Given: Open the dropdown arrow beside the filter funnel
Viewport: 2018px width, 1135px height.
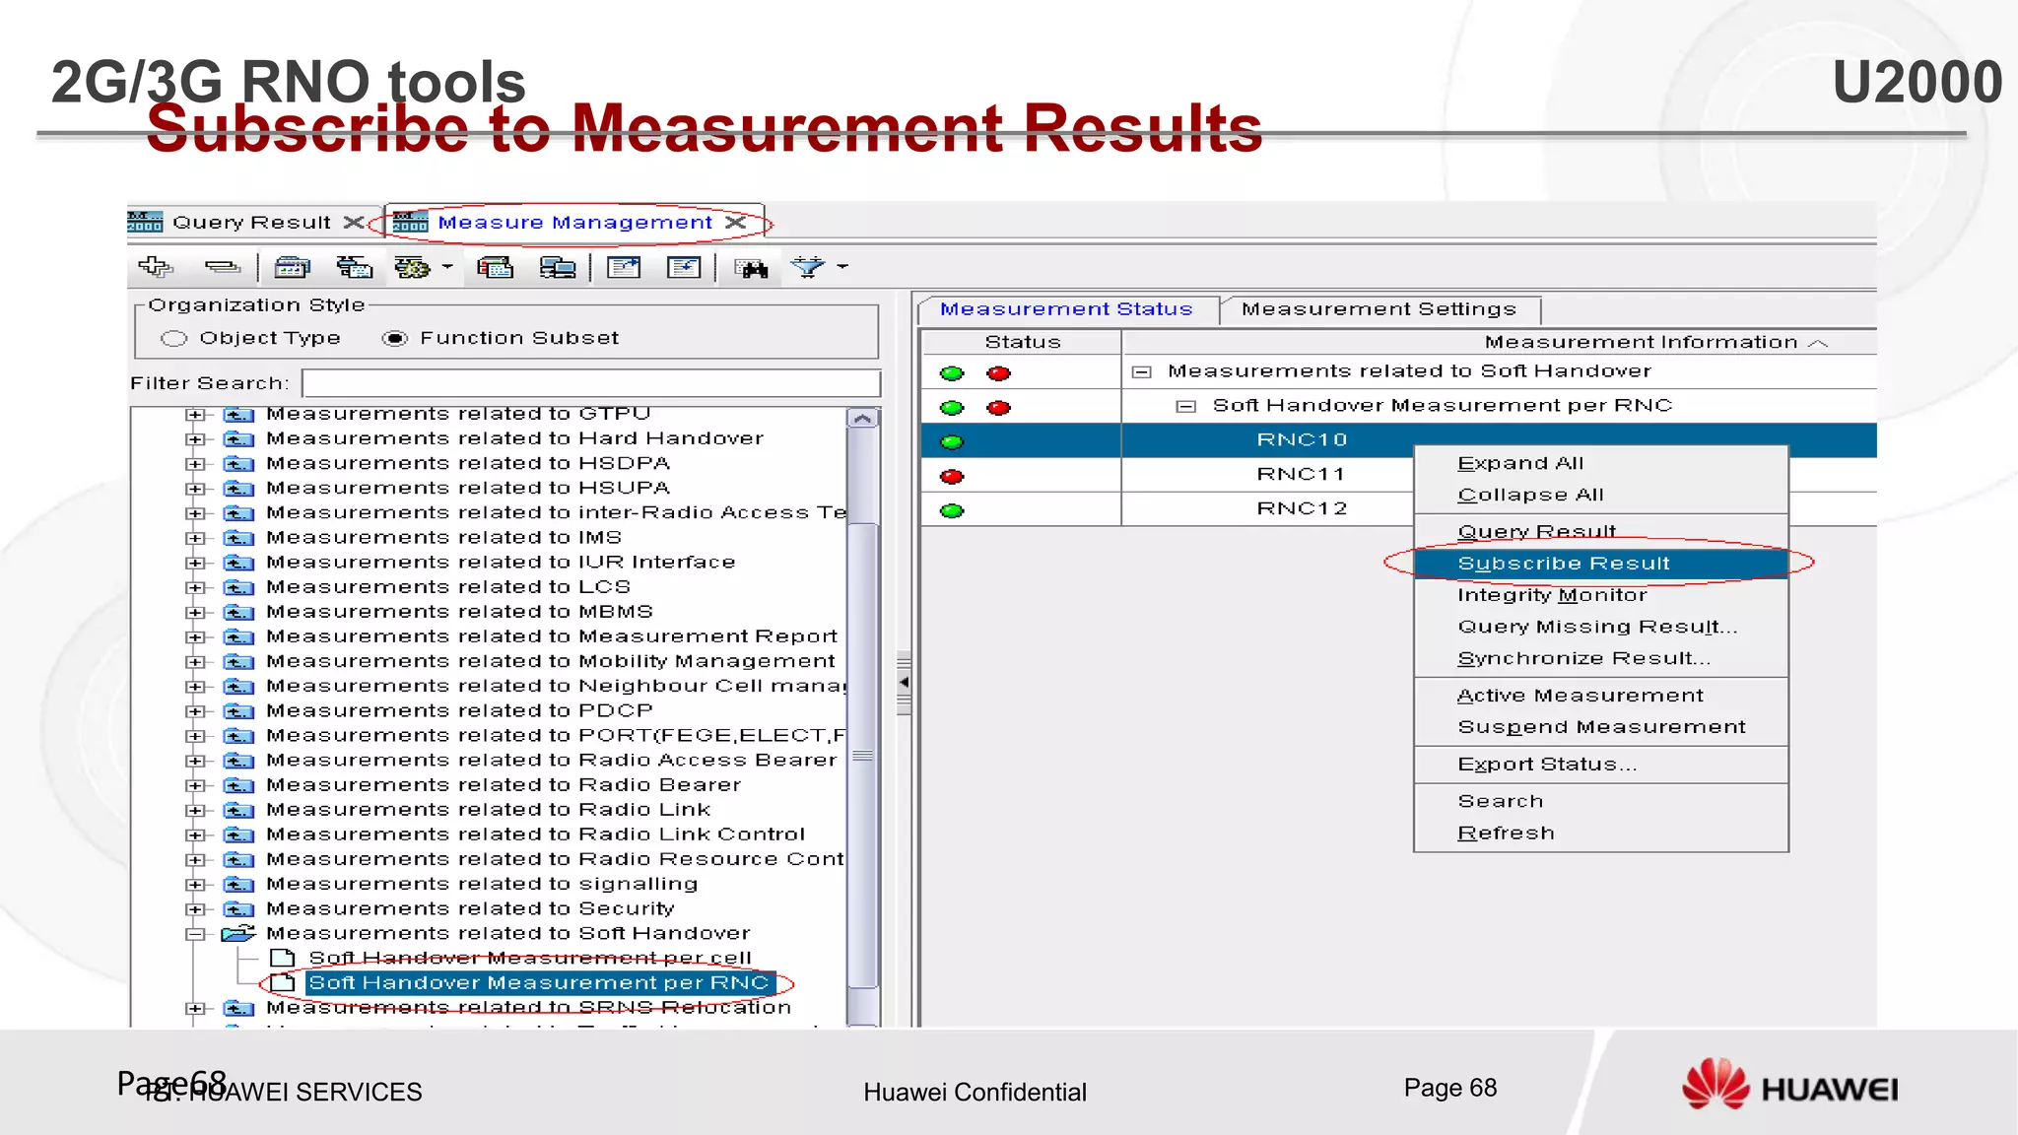Looking at the screenshot, I should [x=842, y=266].
